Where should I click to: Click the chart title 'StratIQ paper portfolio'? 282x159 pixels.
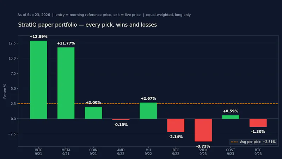[x=87, y=25]
